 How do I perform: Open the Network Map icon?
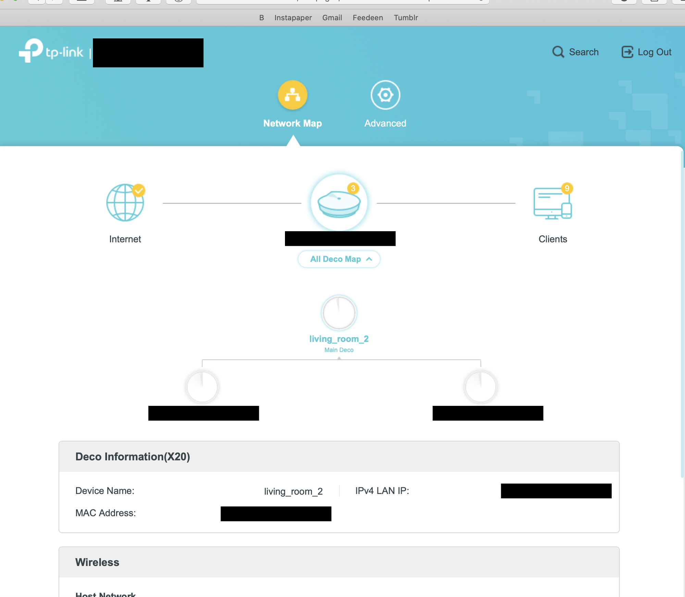pos(292,95)
